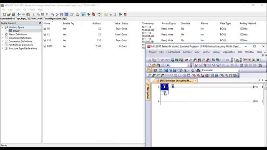Expand Alarm Definitions tree node
Image resolution: width=267 pixels, height=150 pixels.
3,34
